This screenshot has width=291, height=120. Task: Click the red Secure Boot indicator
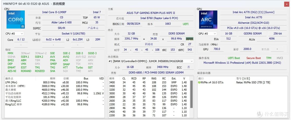(x=254, y=58)
